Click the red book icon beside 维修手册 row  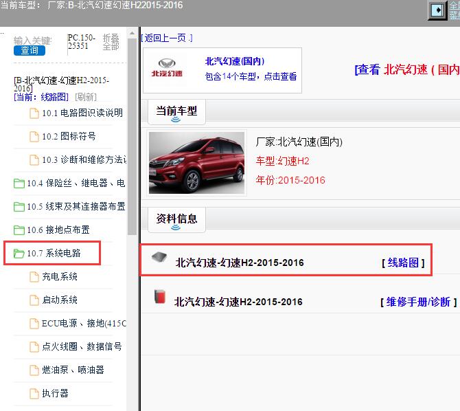[160, 296]
